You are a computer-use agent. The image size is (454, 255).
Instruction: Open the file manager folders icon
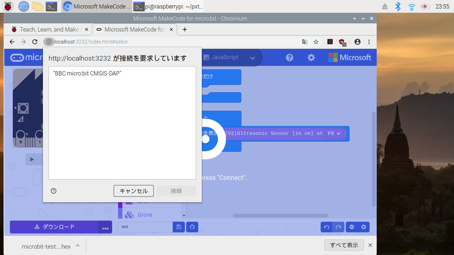(37, 6)
